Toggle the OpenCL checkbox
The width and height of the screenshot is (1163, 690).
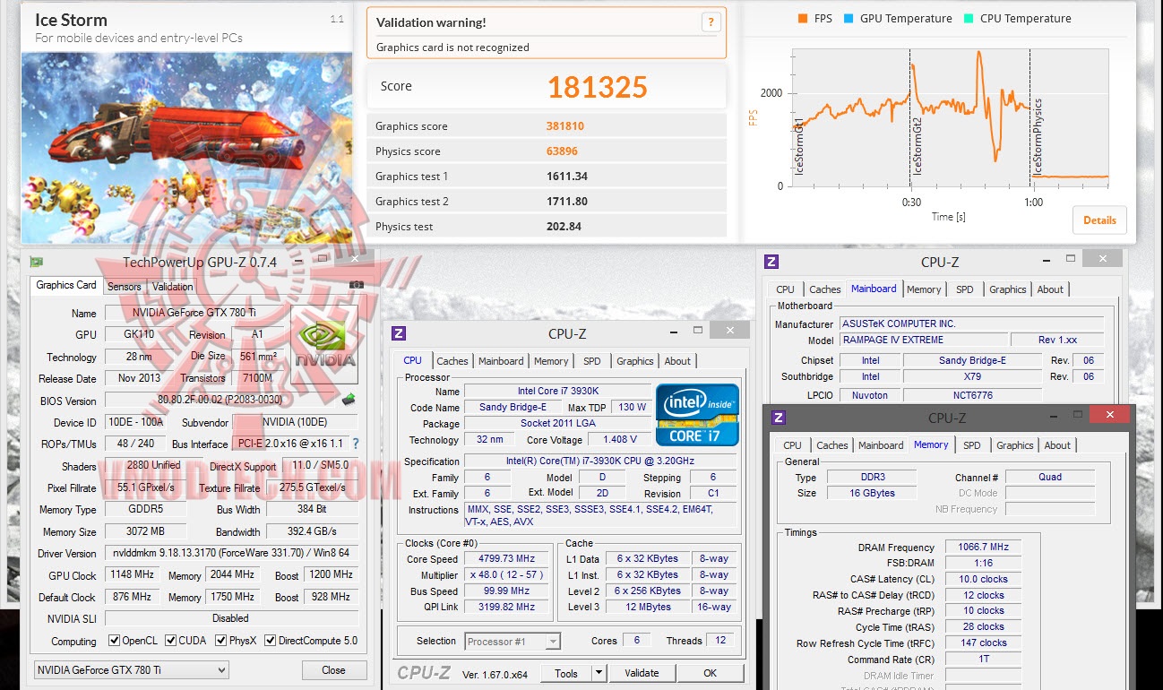(x=114, y=641)
